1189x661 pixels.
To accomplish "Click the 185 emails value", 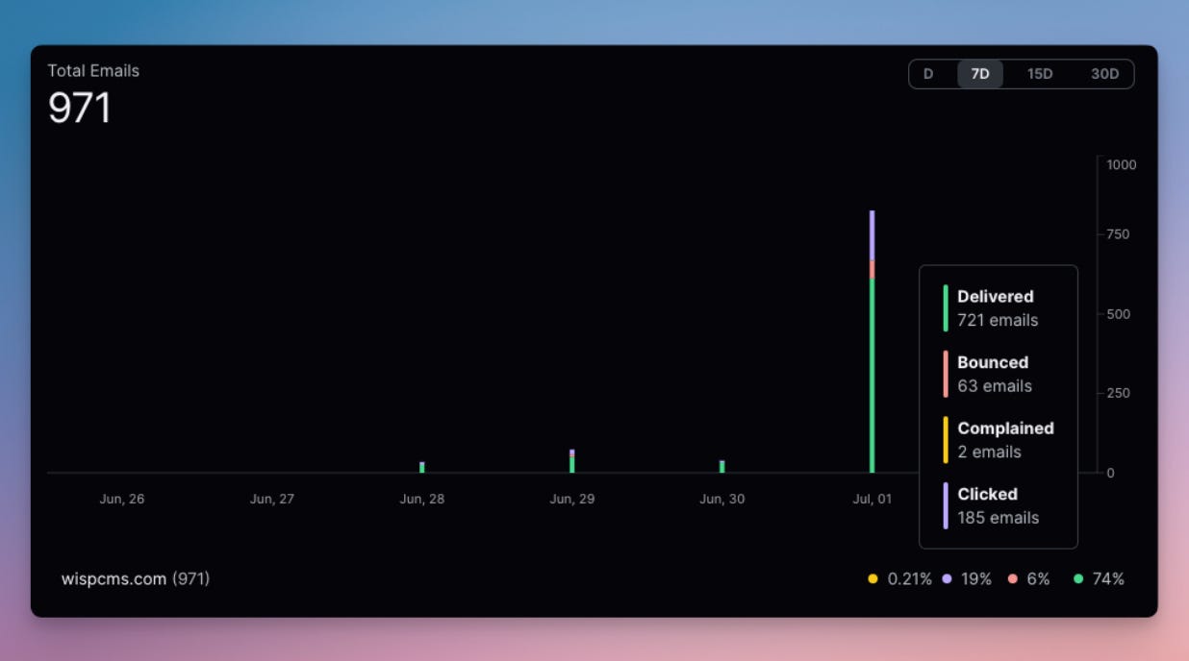I will point(999,518).
